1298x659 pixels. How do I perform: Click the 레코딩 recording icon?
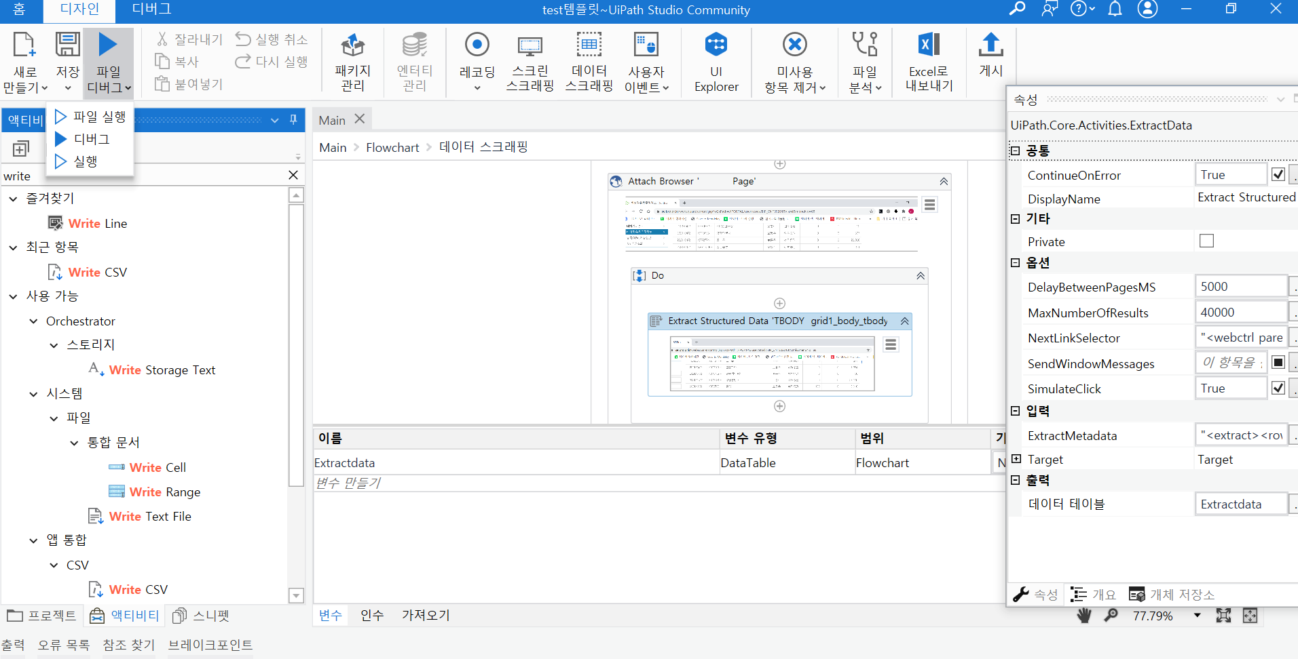[x=477, y=45]
